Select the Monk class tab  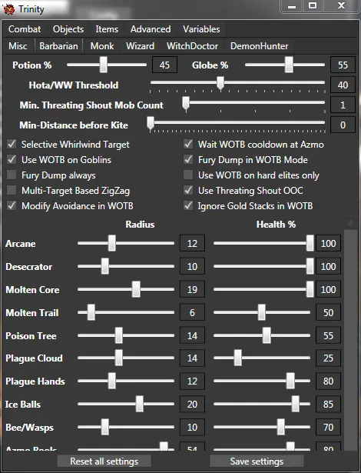click(102, 46)
